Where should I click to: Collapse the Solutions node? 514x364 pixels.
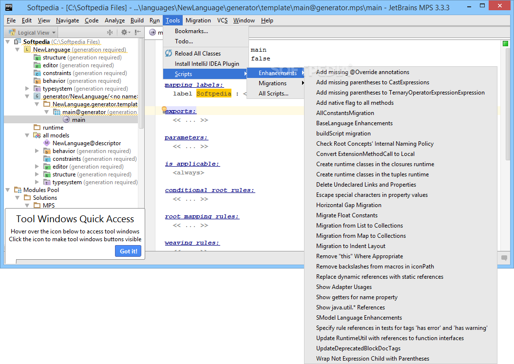pos(18,198)
